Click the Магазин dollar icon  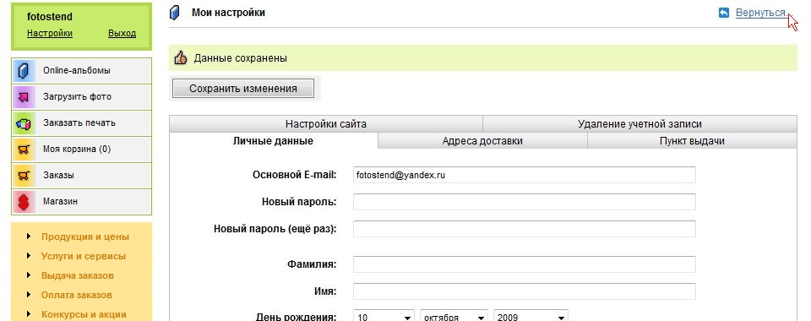point(24,202)
